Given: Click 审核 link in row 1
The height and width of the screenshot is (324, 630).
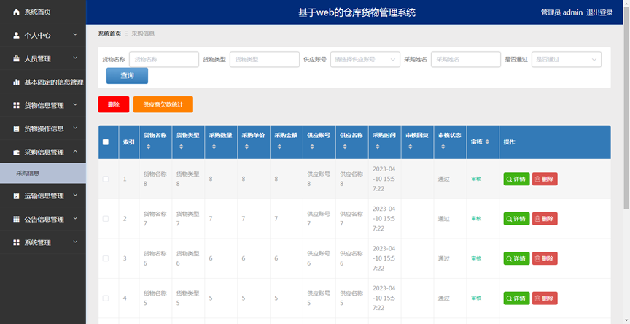Looking at the screenshot, I should (476, 179).
